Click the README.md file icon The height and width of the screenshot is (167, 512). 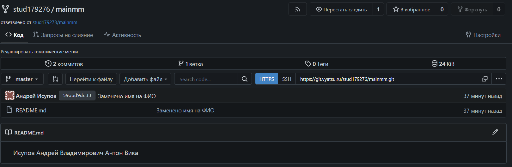click(x=10, y=110)
